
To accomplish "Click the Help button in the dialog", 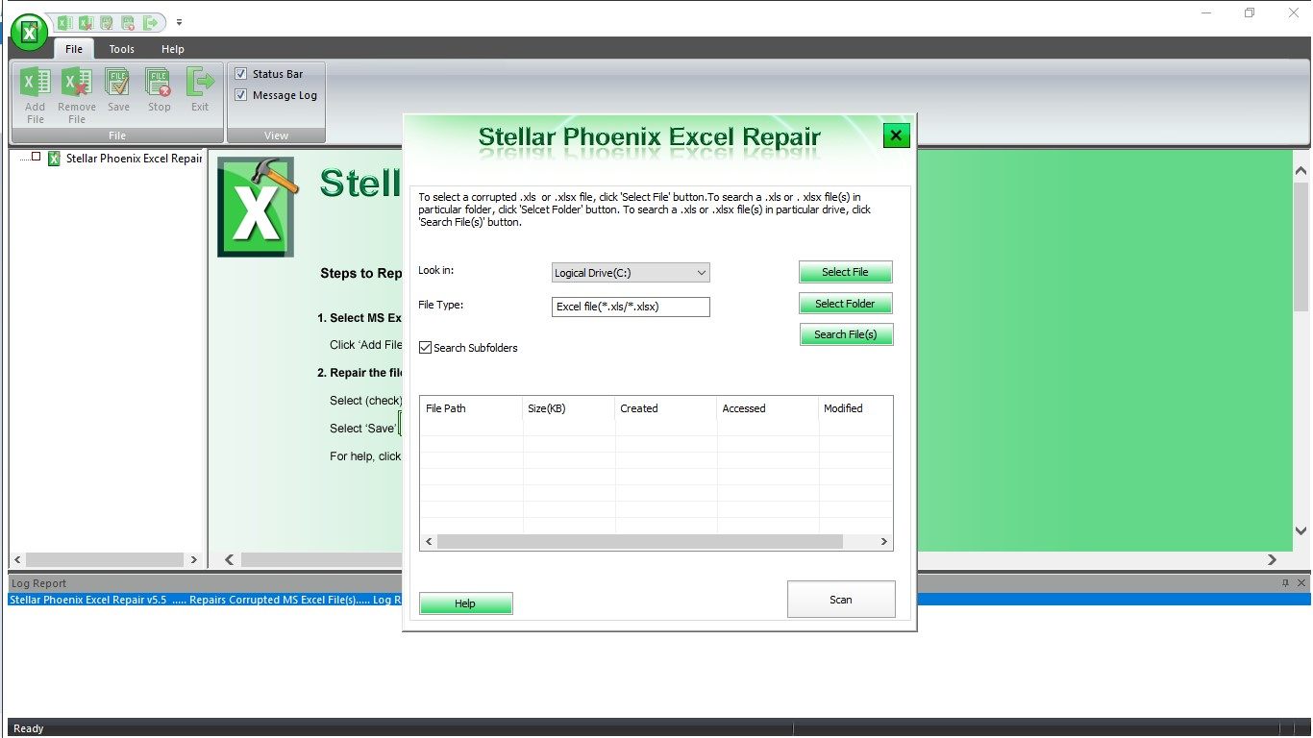I will click(x=466, y=603).
